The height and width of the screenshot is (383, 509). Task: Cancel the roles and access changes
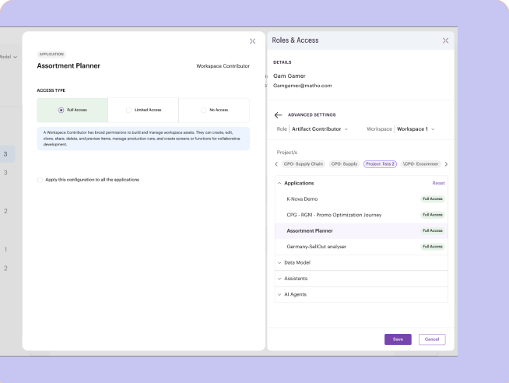pyautogui.click(x=432, y=339)
